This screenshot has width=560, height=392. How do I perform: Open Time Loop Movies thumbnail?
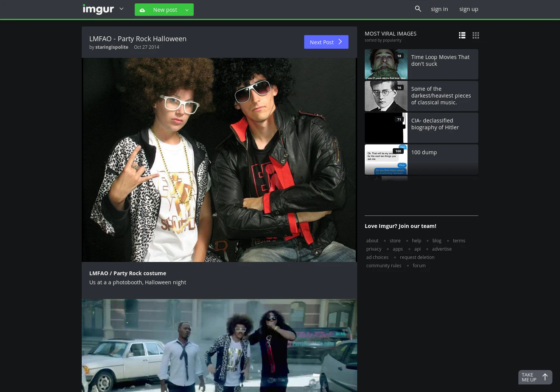point(386,64)
